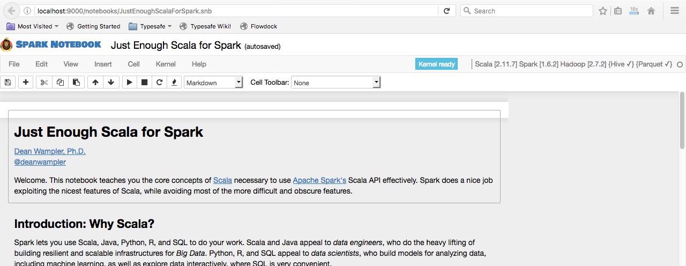Click the 18s timer toolbar icon

(x=635, y=11)
